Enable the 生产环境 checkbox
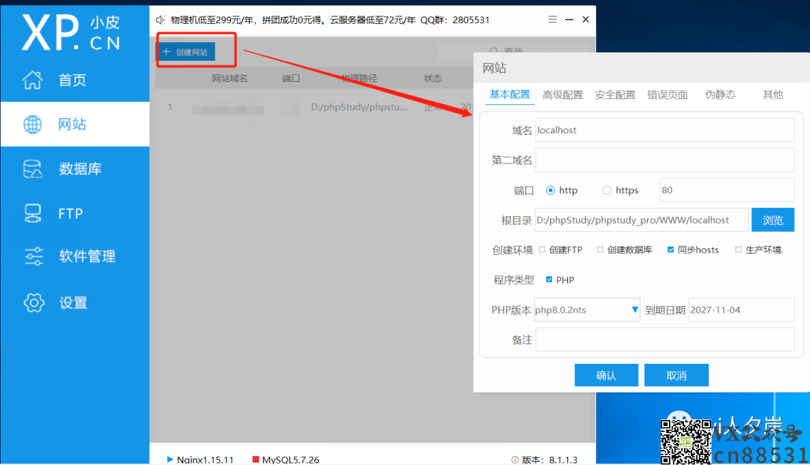Image resolution: width=810 pixels, height=465 pixels. (738, 250)
